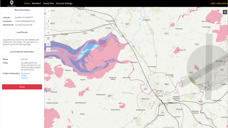Screen dimensions: 228x128
Task: Click the Irthington label in grey circle
Action: click(x=219, y=61)
